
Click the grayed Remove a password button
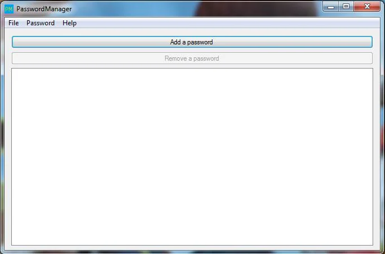[192, 58]
